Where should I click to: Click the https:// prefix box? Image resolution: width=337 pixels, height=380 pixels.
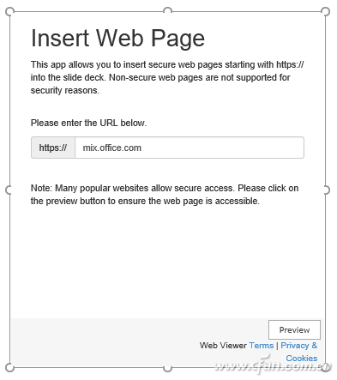coord(53,148)
